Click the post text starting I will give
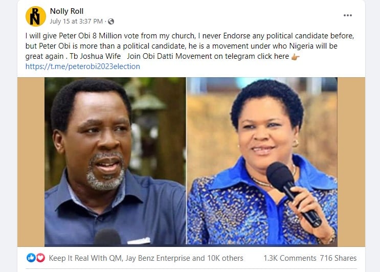The height and width of the screenshot is (272, 380). pos(190,46)
